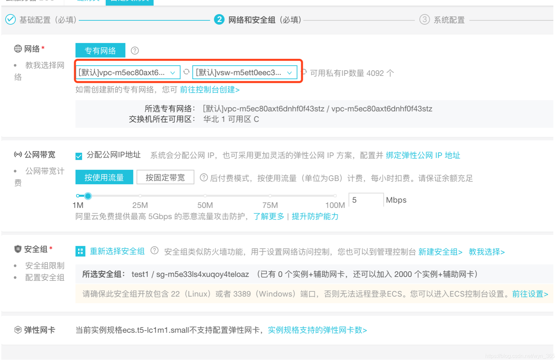Open 教我选择 security group link
The width and height of the screenshot is (558, 362).
coord(487,252)
